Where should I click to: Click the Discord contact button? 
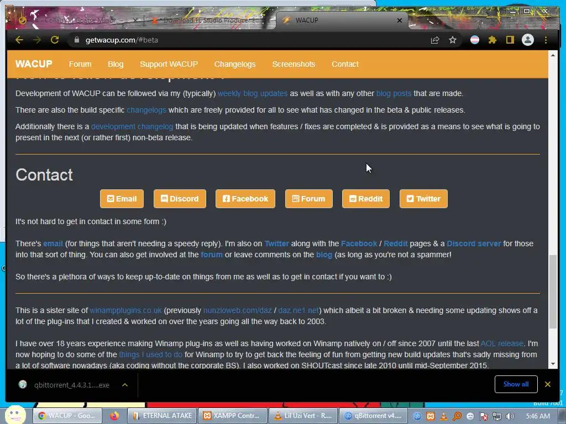pos(180,199)
